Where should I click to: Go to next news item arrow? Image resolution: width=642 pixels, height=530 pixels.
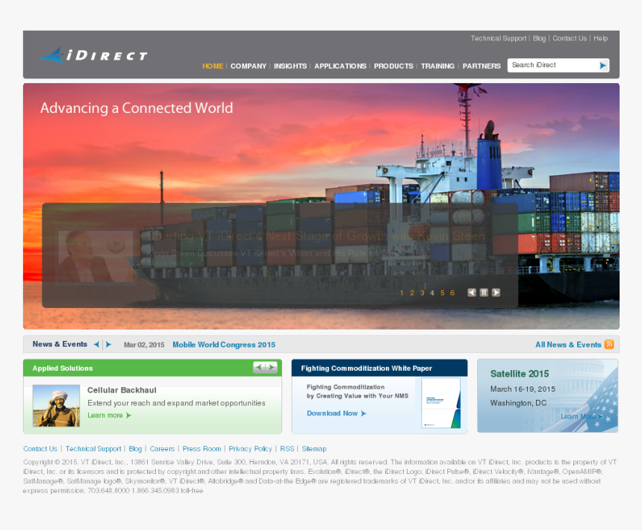point(108,345)
